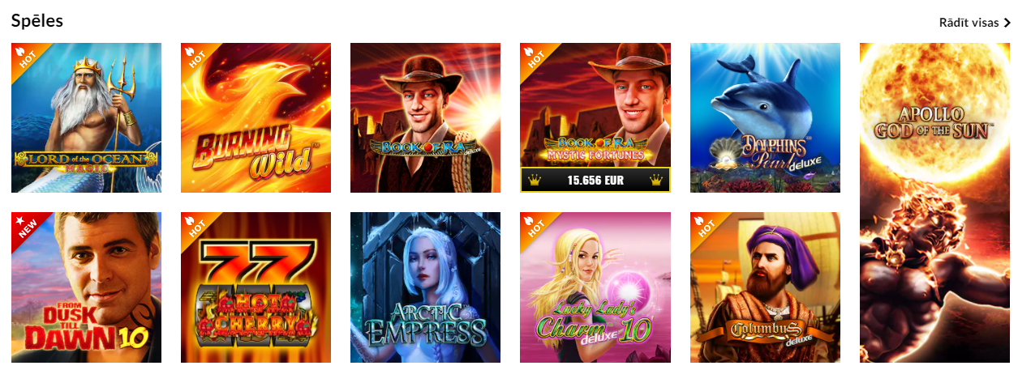This screenshot has height=370, width=1018.
Task: Open Book of Ra deluxe game
Action: coord(425,117)
